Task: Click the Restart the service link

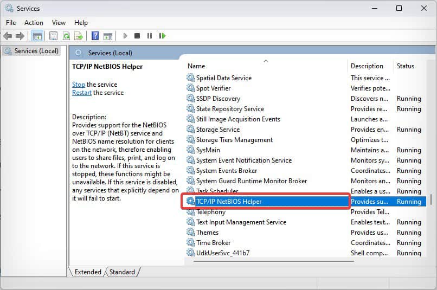Action: [82, 93]
